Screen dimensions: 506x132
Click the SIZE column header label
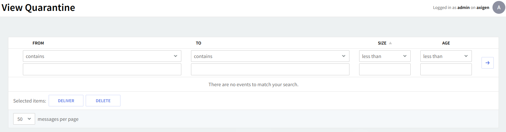pyautogui.click(x=382, y=43)
